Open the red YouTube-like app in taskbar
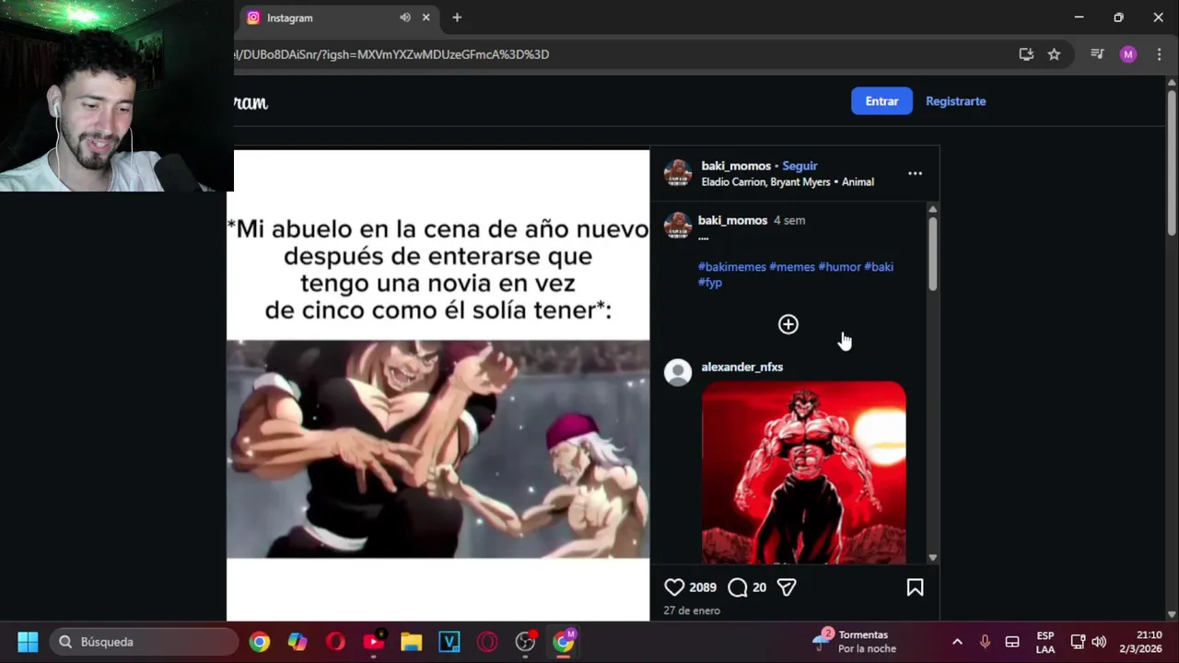1179x663 pixels. click(374, 642)
